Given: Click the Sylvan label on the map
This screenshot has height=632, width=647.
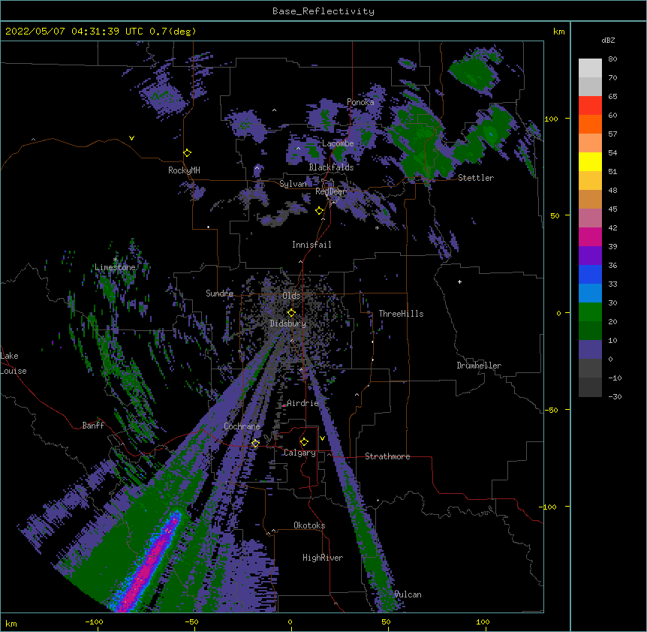Looking at the screenshot, I should tap(293, 184).
